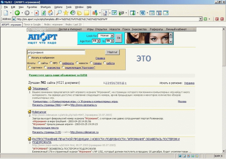Click into the "игромания" search field
The image size is (226, 159).
click(x=56, y=52)
